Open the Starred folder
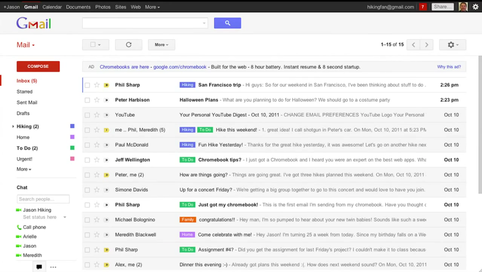Viewport: 482px width, 272px height. click(x=25, y=92)
